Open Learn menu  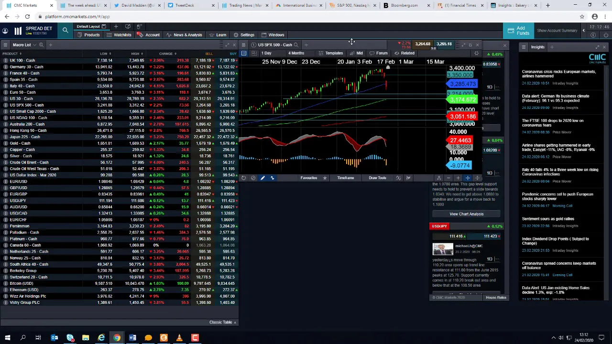coord(218,35)
